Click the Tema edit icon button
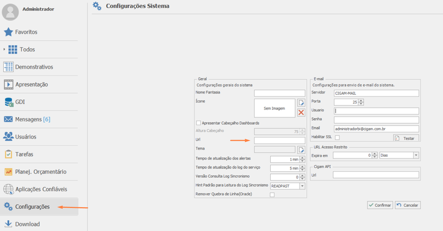The width and height of the screenshot is (443, 231). point(301,150)
